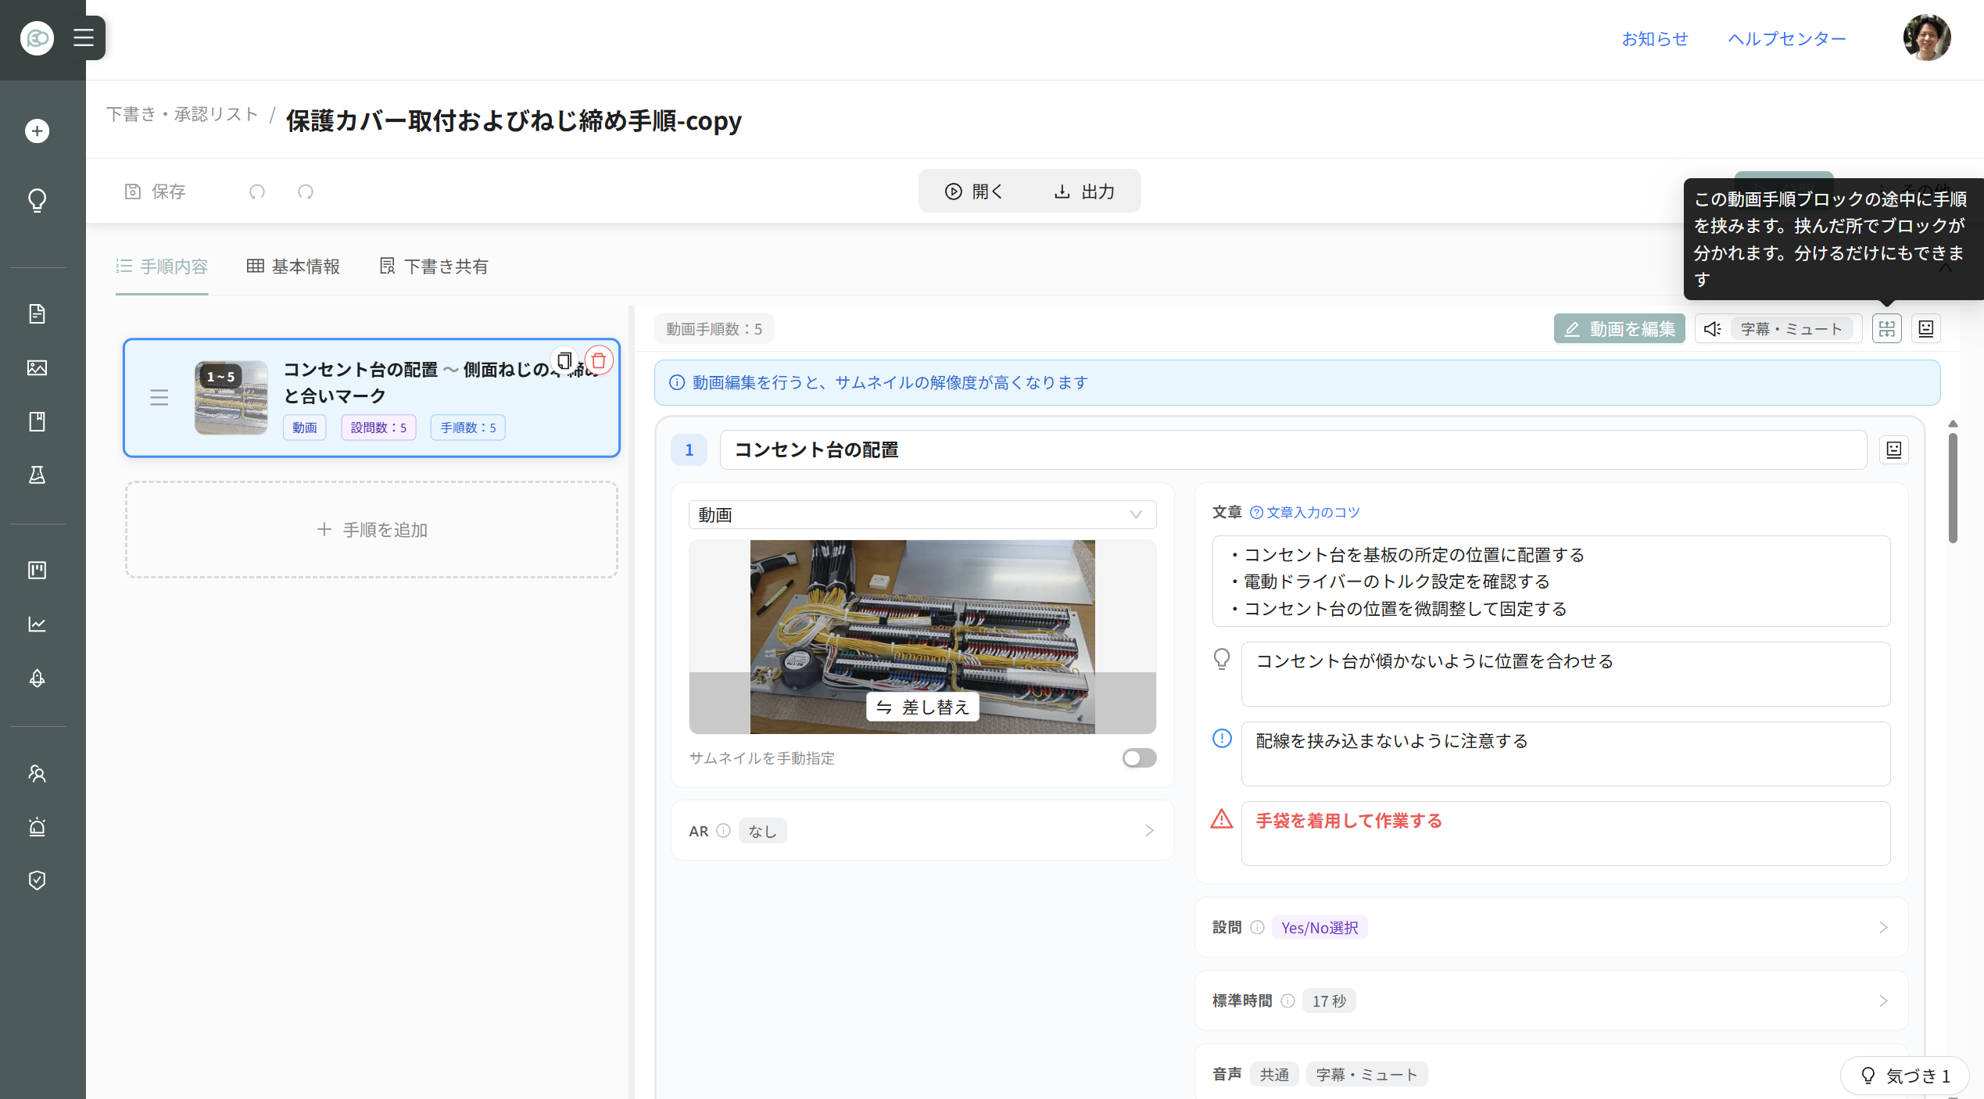The image size is (1984, 1099).
Task: Click the vertical scrollbar of step panel
Action: click(x=1953, y=489)
